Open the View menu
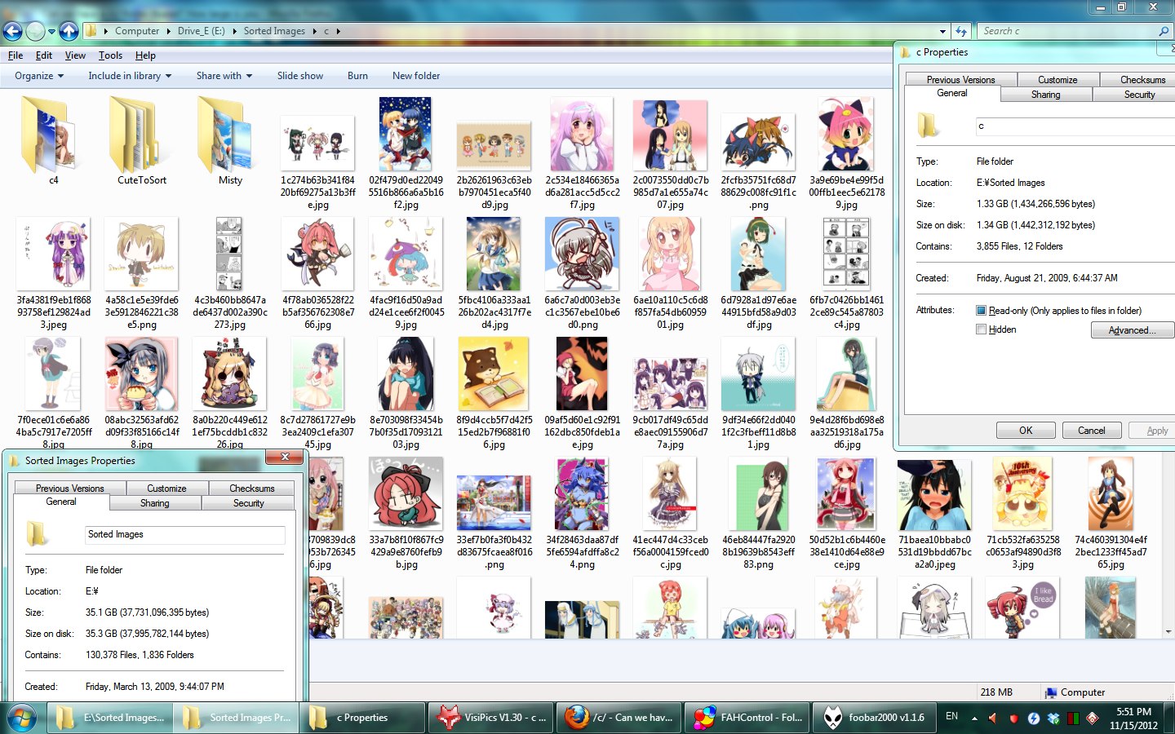Viewport: 1175px width, 734px height. tap(75, 55)
